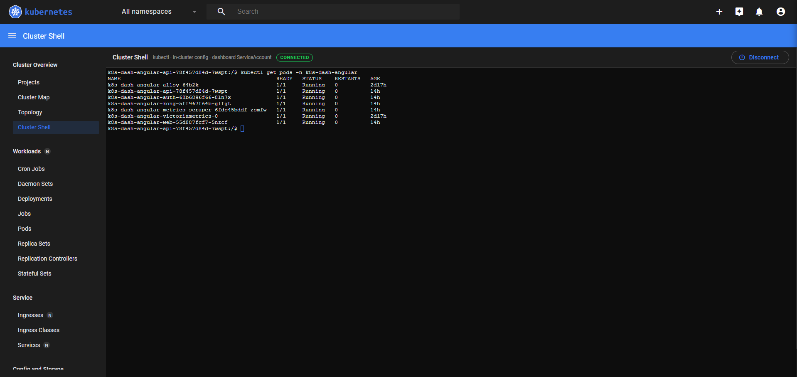Open Stateful Sets in sidebar
Image resolution: width=797 pixels, height=377 pixels.
pos(34,274)
